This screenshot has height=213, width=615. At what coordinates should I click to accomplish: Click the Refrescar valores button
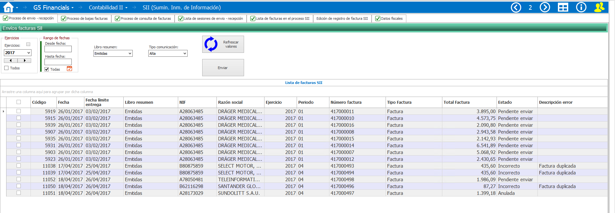(x=223, y=44)
